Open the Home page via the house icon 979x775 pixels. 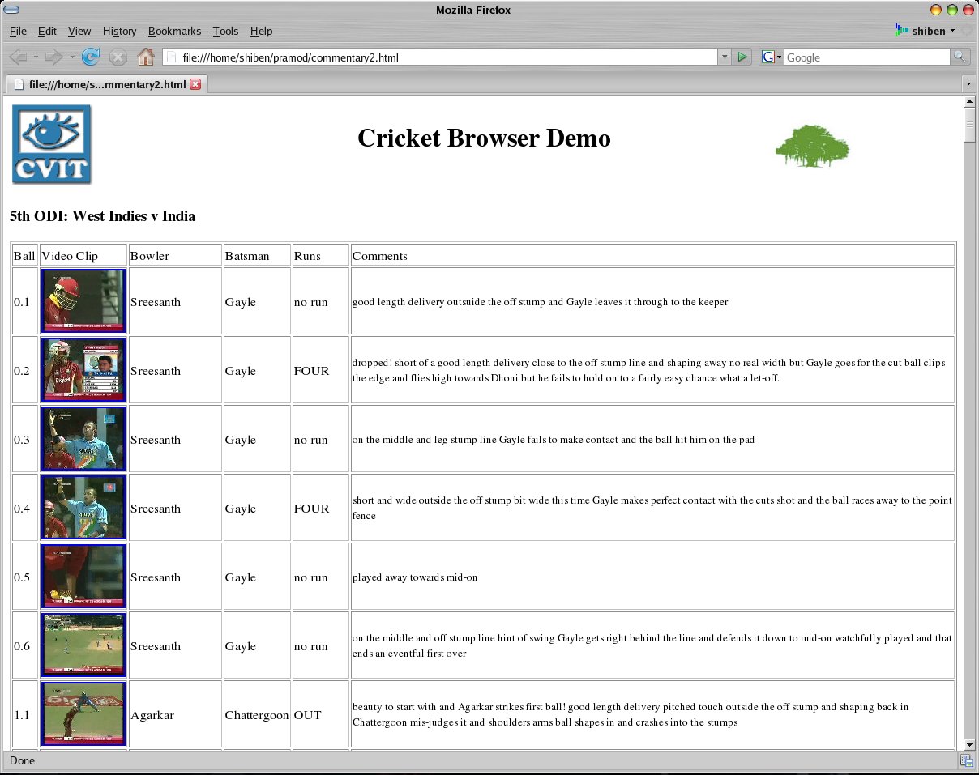coord(146,57)
